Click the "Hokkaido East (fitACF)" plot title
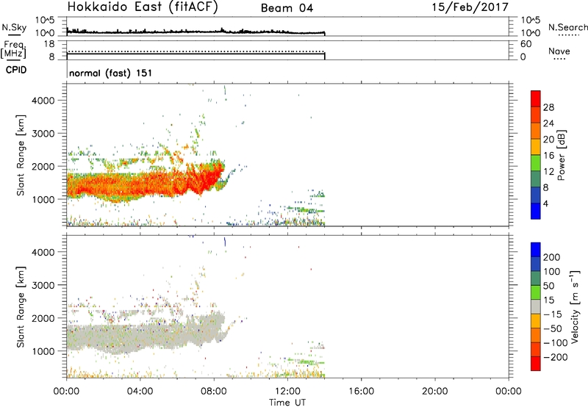This screenshot has height=407, width=588. coord(143,7)
